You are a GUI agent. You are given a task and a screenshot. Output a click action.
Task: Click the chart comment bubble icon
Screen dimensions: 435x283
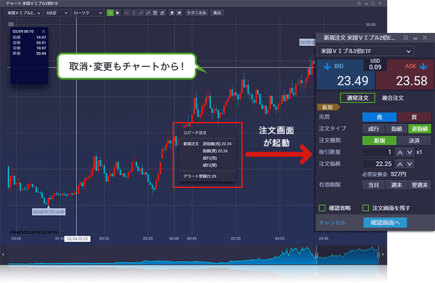[10, 25]
